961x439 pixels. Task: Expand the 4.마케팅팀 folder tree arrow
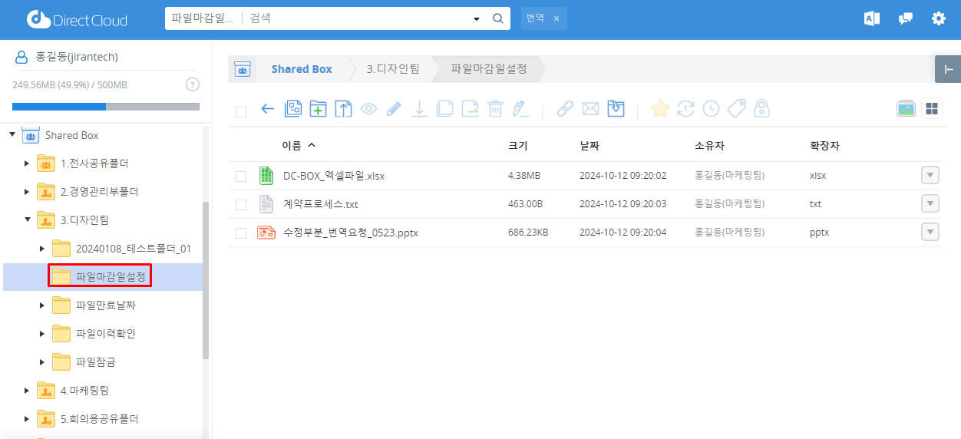pyautogui.click(x=27, y=391)
